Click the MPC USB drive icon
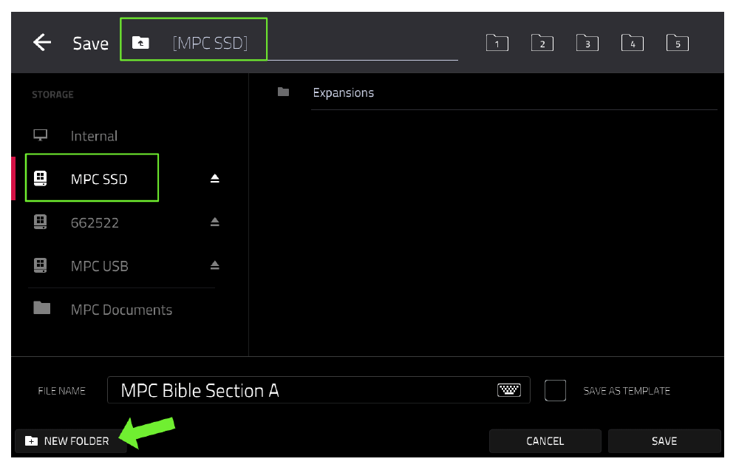Image resolution: width=736 pixels, height=470 pixels. point(41,265)
